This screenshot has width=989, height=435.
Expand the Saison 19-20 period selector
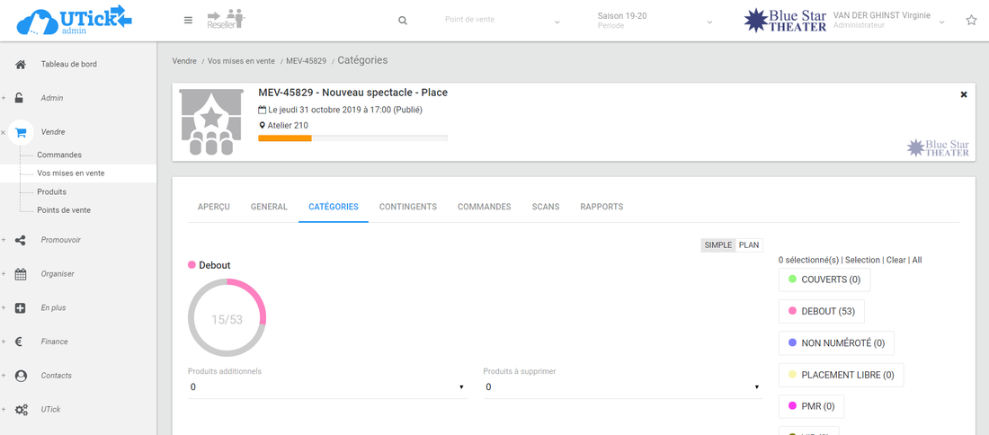pyautogui.click(x=655, y=21)
